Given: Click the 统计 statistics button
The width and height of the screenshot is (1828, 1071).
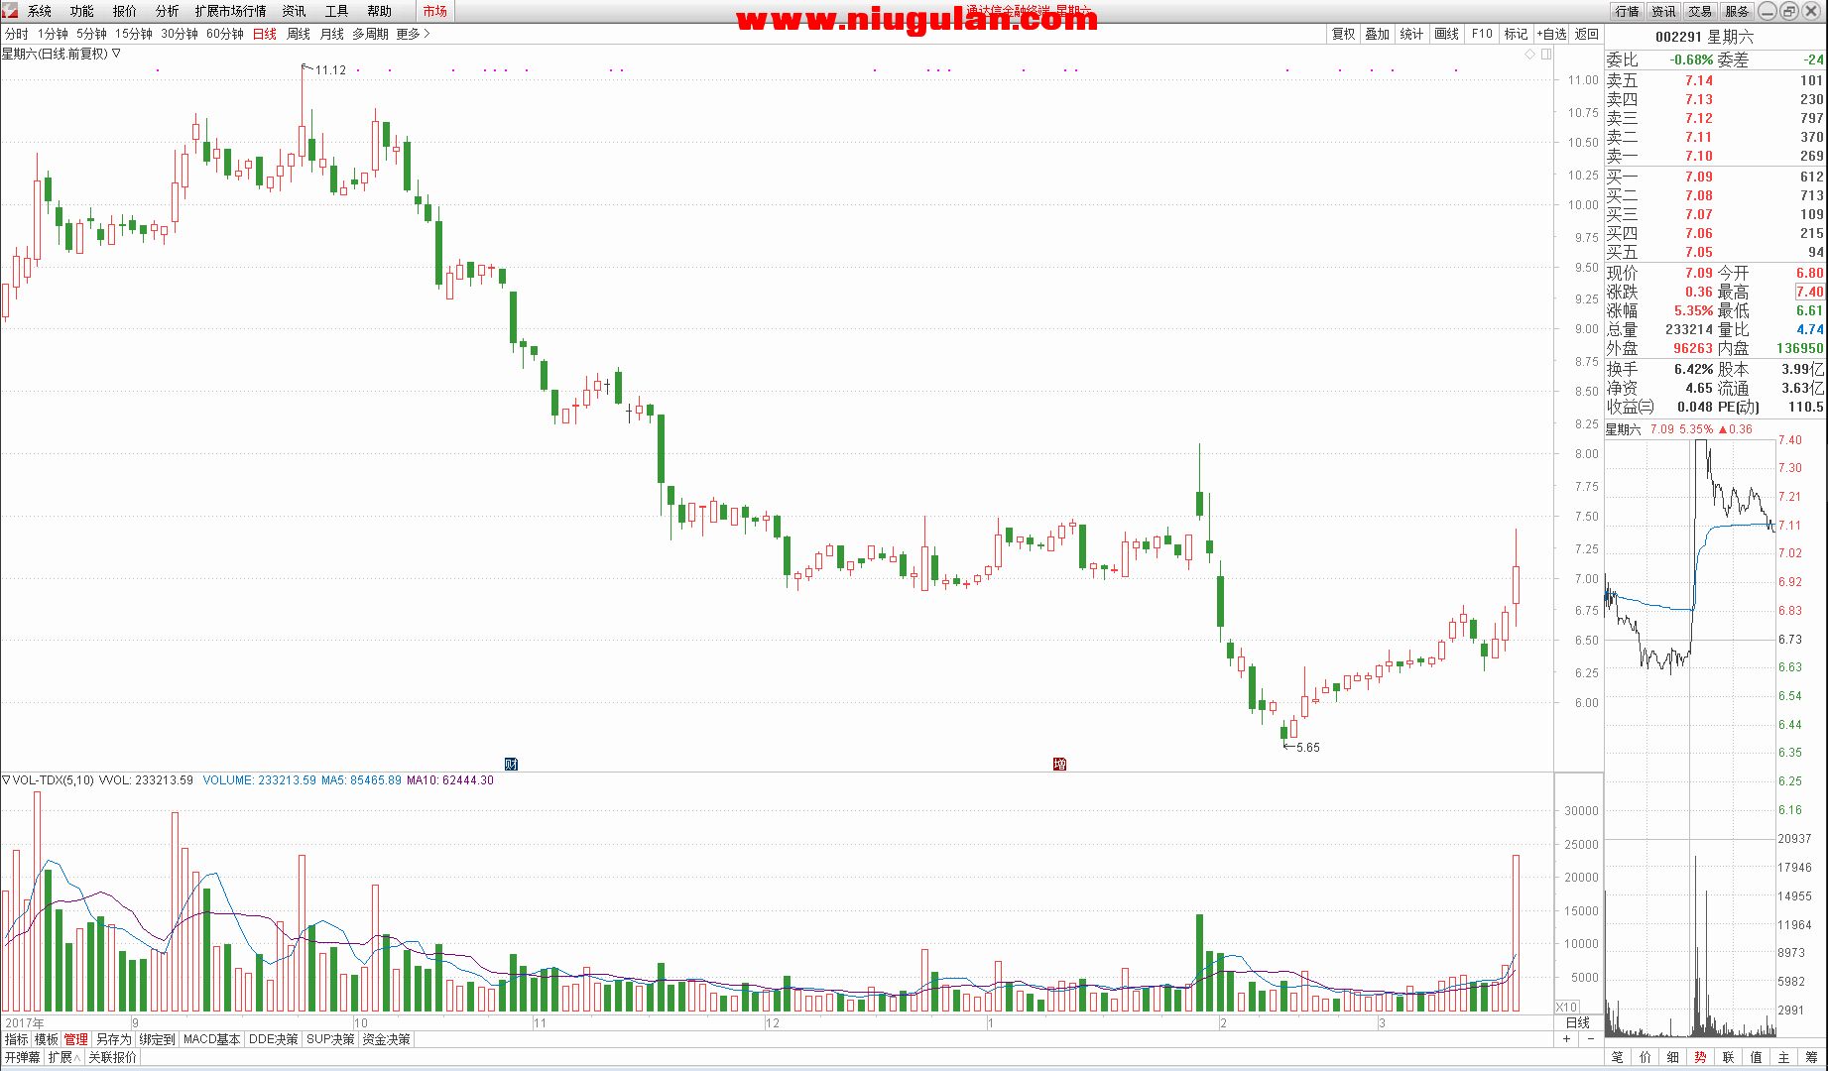Looking at the screenshot, I should [1411, 34].
